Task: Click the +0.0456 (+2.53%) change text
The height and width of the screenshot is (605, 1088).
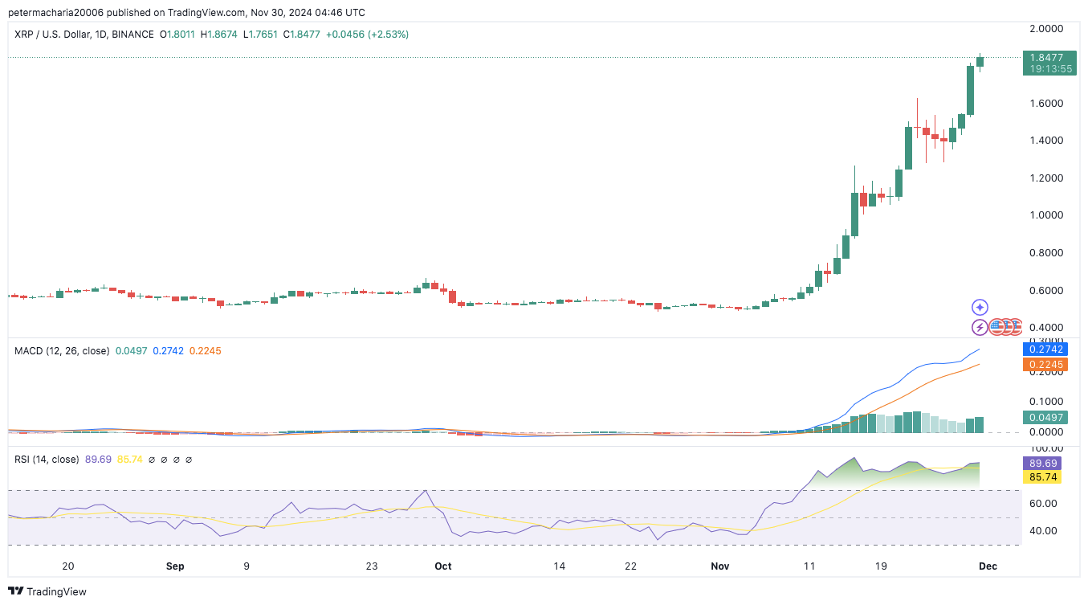Action: tap(366, 35)
